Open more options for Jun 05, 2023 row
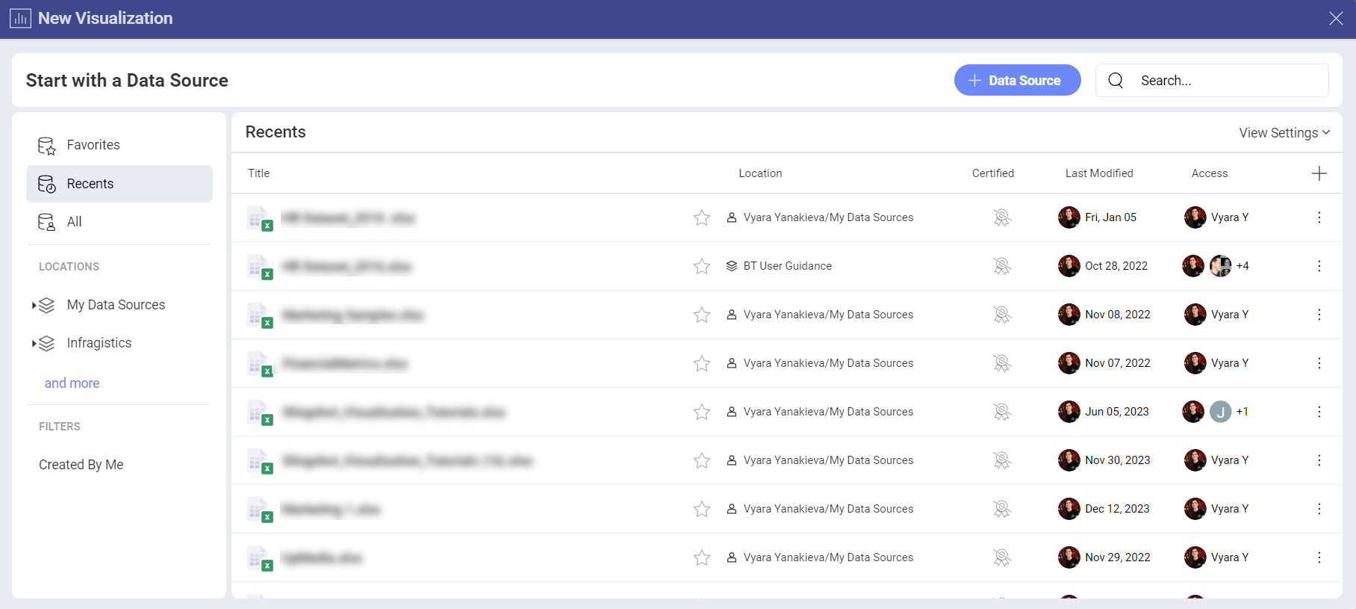Image resolution: width=1356 pixels, height=609 pixels. coord(1319,412)
